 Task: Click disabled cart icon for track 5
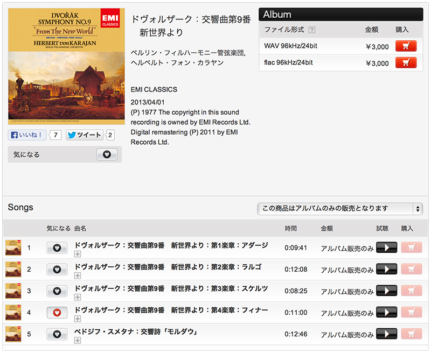coord(412,334)
